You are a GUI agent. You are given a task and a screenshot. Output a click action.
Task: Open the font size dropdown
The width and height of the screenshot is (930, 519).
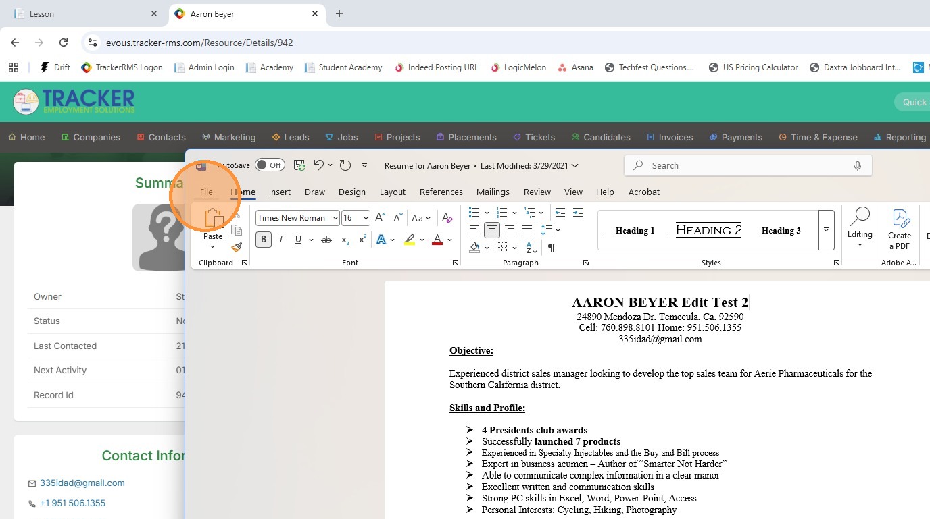pos(366,218)
